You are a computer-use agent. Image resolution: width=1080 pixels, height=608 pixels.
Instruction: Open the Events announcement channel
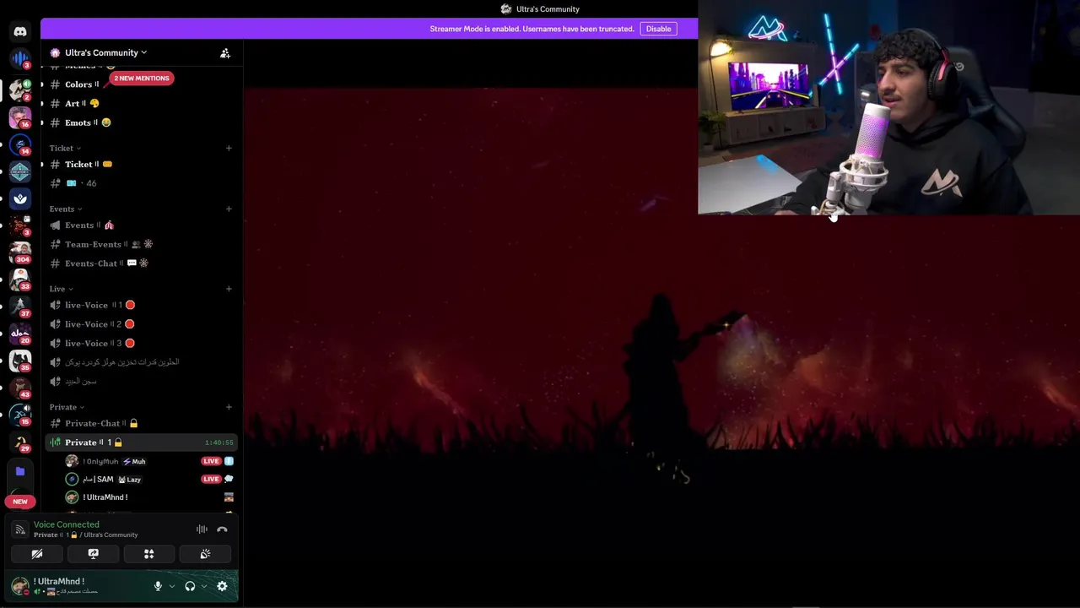(x=141, y=225)
